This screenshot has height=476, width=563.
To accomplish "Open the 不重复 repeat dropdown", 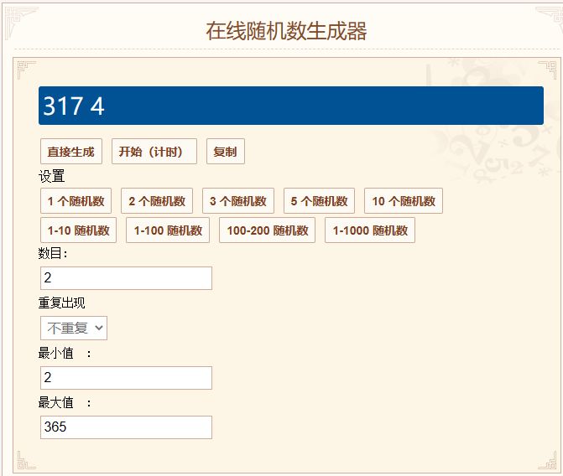I will pyautogui.click(x=74, y=328).
